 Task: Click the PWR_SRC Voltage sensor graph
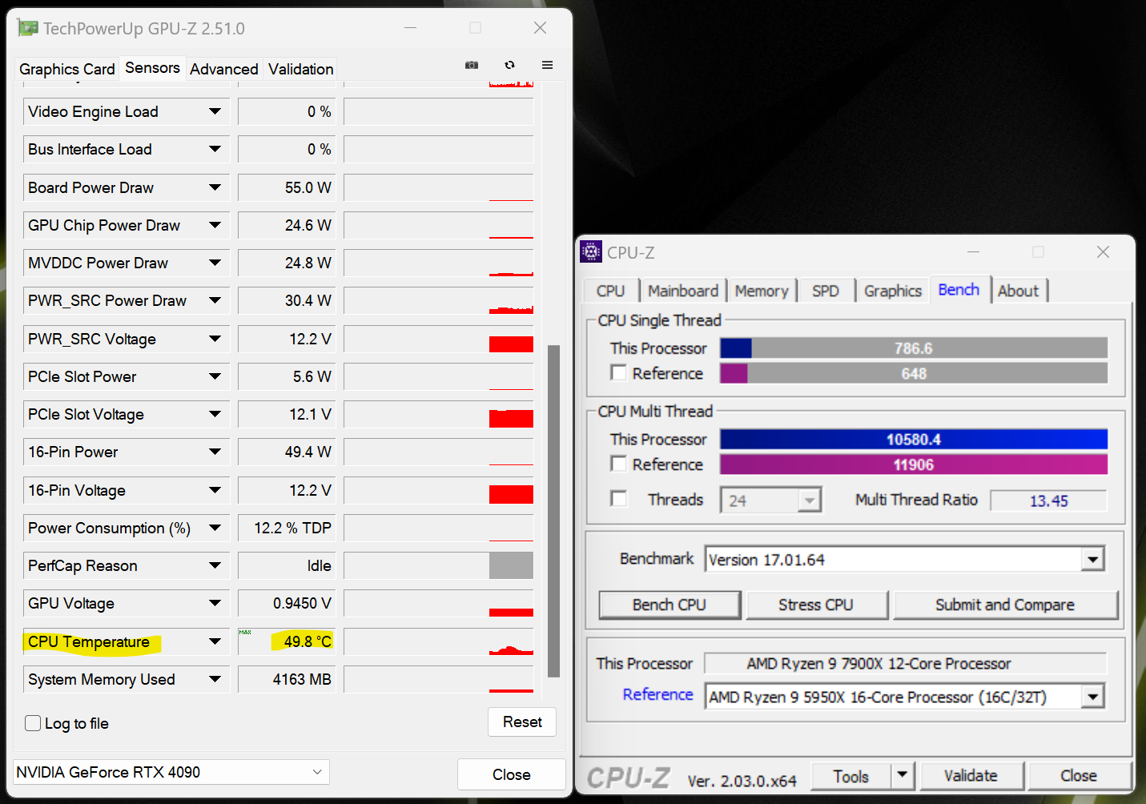(x=439, y=339)
